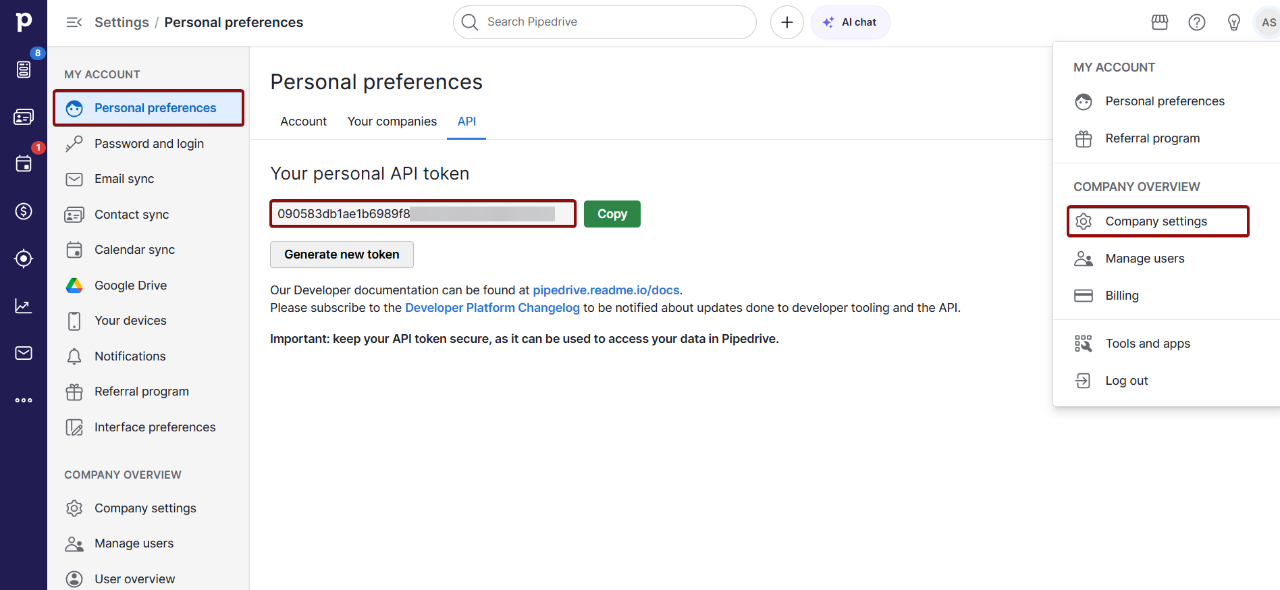Open the Deals dollar icon in sidebar
This screenshot has width=1280, height=590.
[24, 211]
